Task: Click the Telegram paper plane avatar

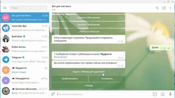Action: (x=6, y=59)
